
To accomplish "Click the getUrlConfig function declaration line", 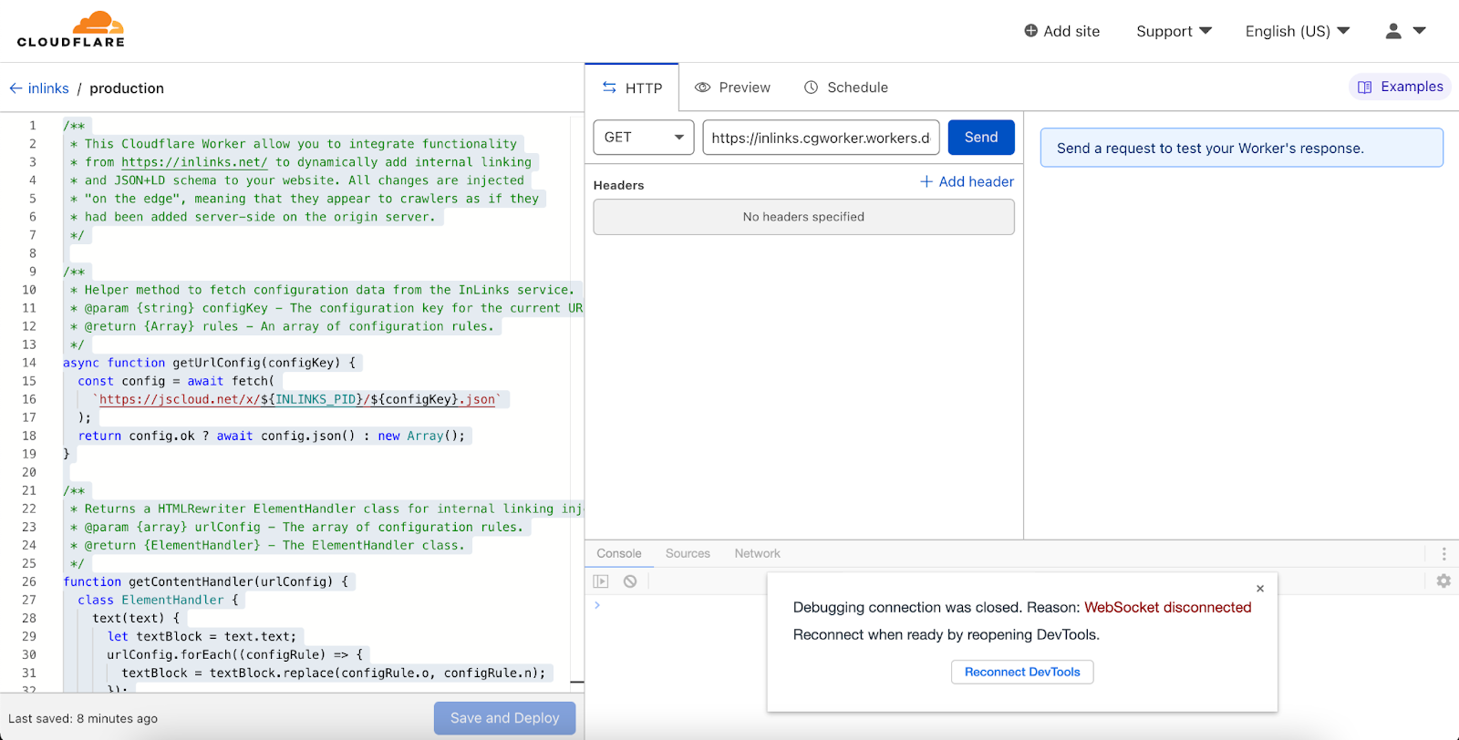I will [210, 363].
